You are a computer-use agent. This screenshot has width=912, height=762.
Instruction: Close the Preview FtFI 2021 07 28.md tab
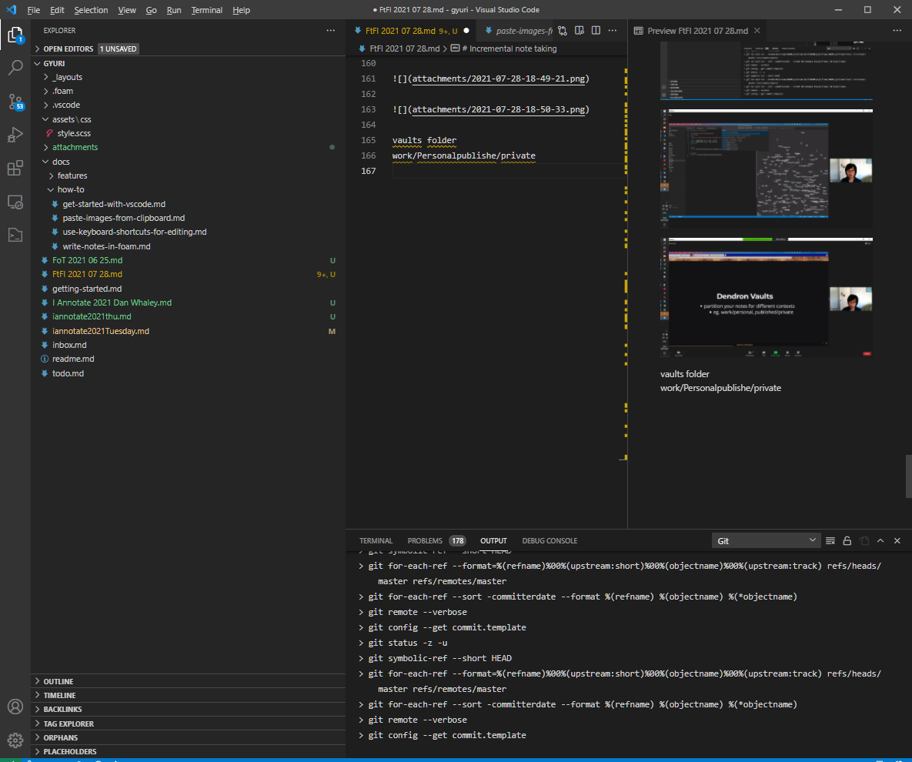[x=757, y=30]
